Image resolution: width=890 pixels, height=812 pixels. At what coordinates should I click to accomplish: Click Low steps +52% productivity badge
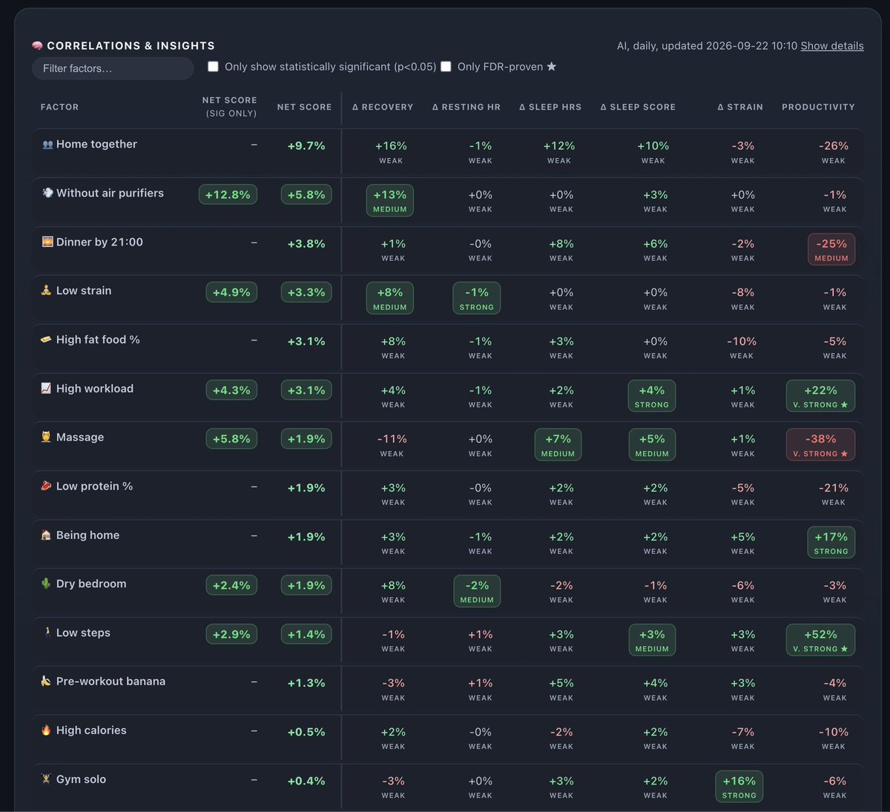click(x=820, y=640)
